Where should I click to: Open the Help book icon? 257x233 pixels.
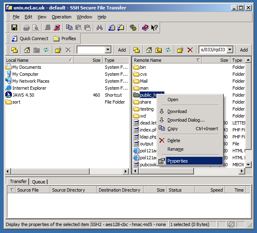click(145, 28)
